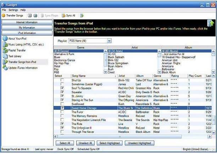Open the Text Library sidebar item
Viewport: 217px width, 154px height.
[5, 56]
